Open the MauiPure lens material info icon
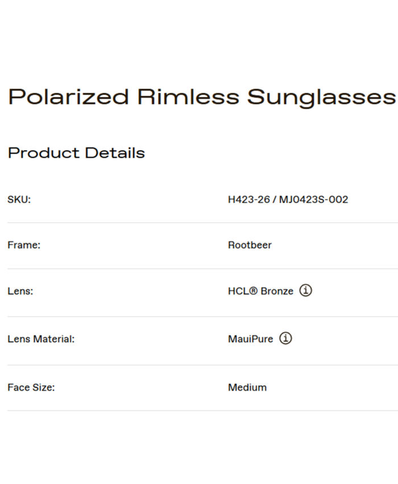 (286, 338)
